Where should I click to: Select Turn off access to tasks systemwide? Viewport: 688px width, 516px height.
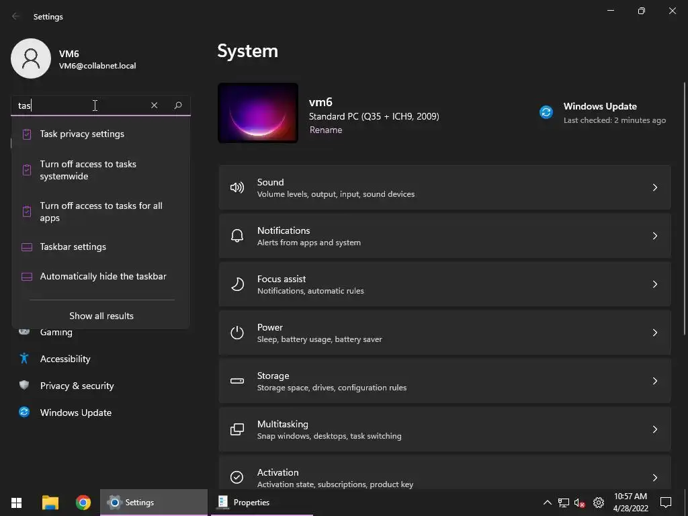click(101, 170)
